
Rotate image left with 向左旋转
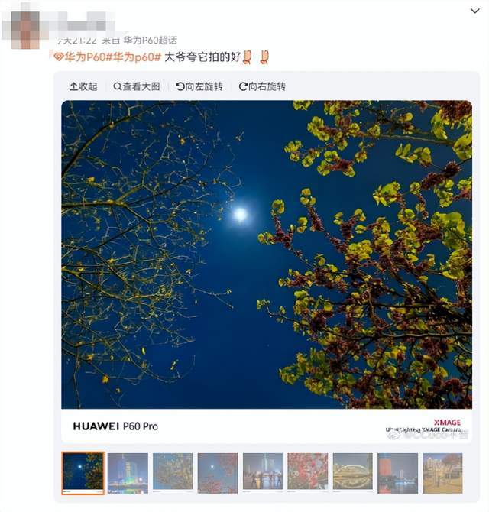[x=199, y=86]
